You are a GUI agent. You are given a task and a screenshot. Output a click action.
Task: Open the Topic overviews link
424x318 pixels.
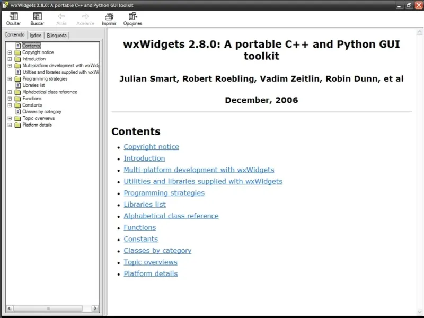coord(151,262)
